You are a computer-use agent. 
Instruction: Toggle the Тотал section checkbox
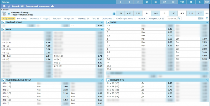tap(108, 22)
